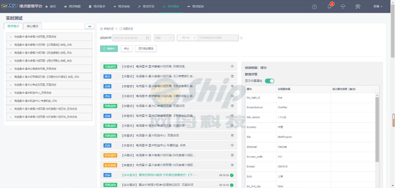Click the umbrella icon in top bar
Viewport: 395px width, 188px height.
click(343, 7)
